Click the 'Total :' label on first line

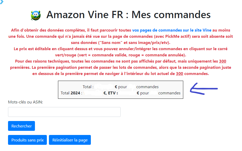coord(88,87)
